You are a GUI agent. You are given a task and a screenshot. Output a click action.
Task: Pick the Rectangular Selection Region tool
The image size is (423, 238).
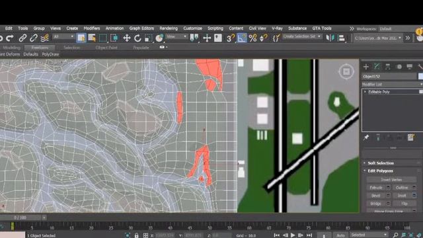[103, 38]
